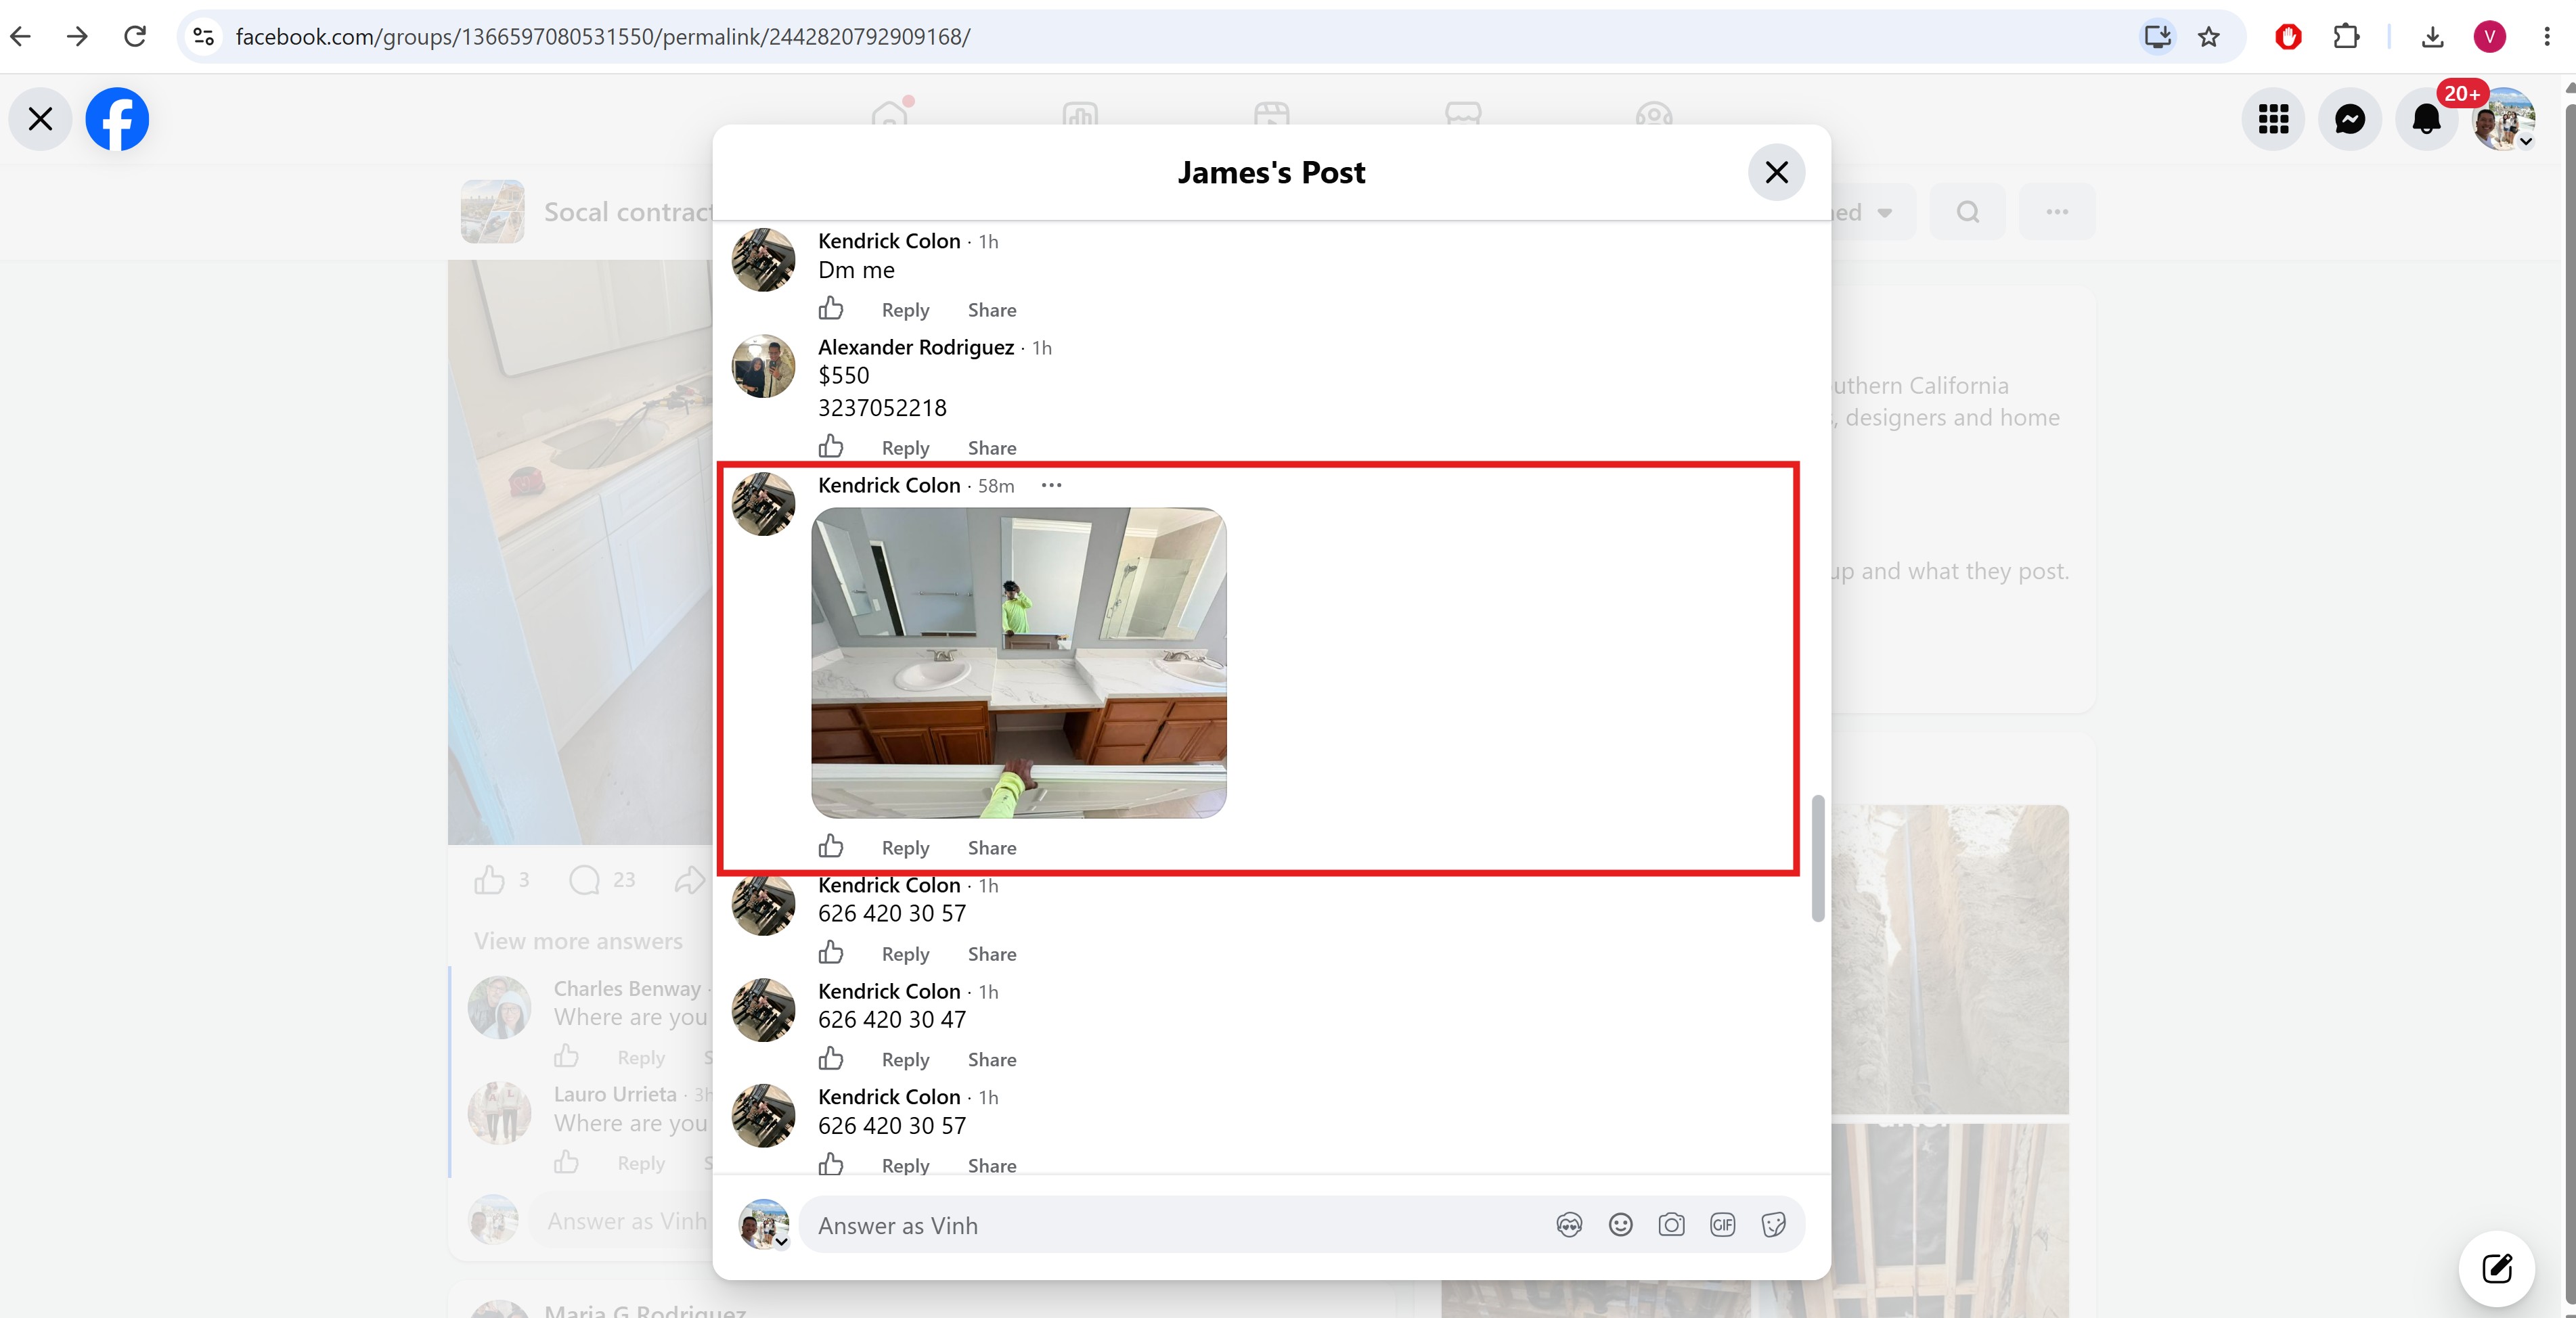Viewport: 2576px width, 1318px height.
Task: Click the "$550" comment text
Action: [843, 375]
